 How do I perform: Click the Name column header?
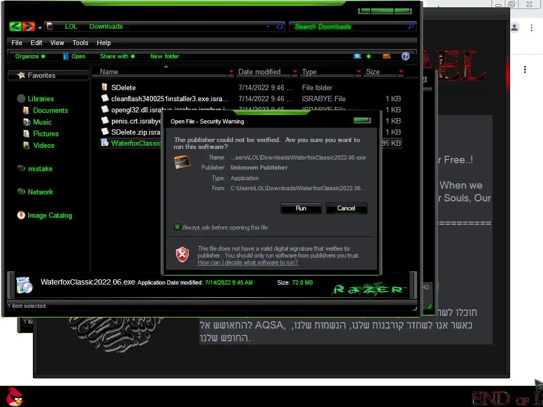click(x=109, y=72)
